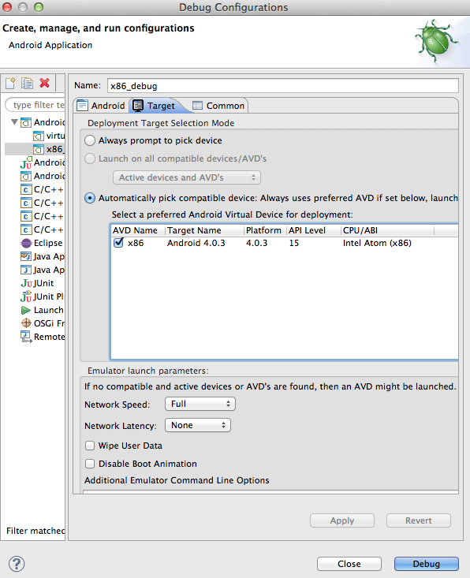The height and width of the screenshot is (578, 470).
Task: Click the Debug button
Action: point(427,564)
